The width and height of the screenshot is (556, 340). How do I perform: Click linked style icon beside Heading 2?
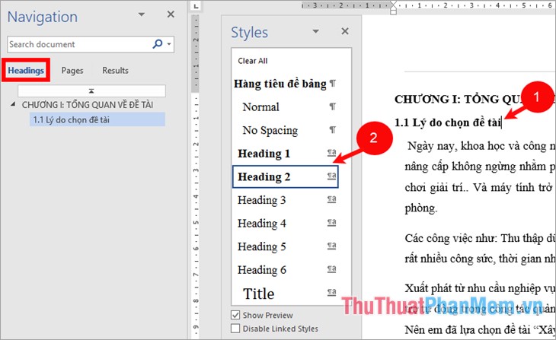click(331, 176)
